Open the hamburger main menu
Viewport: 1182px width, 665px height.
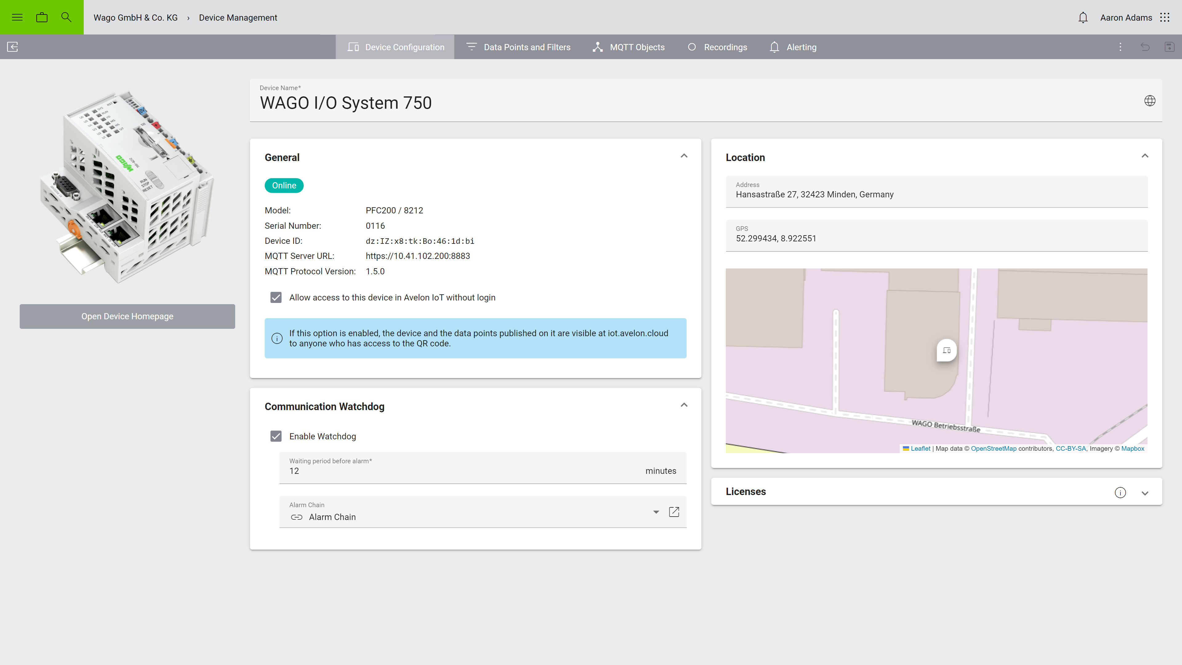coord(17,18)
